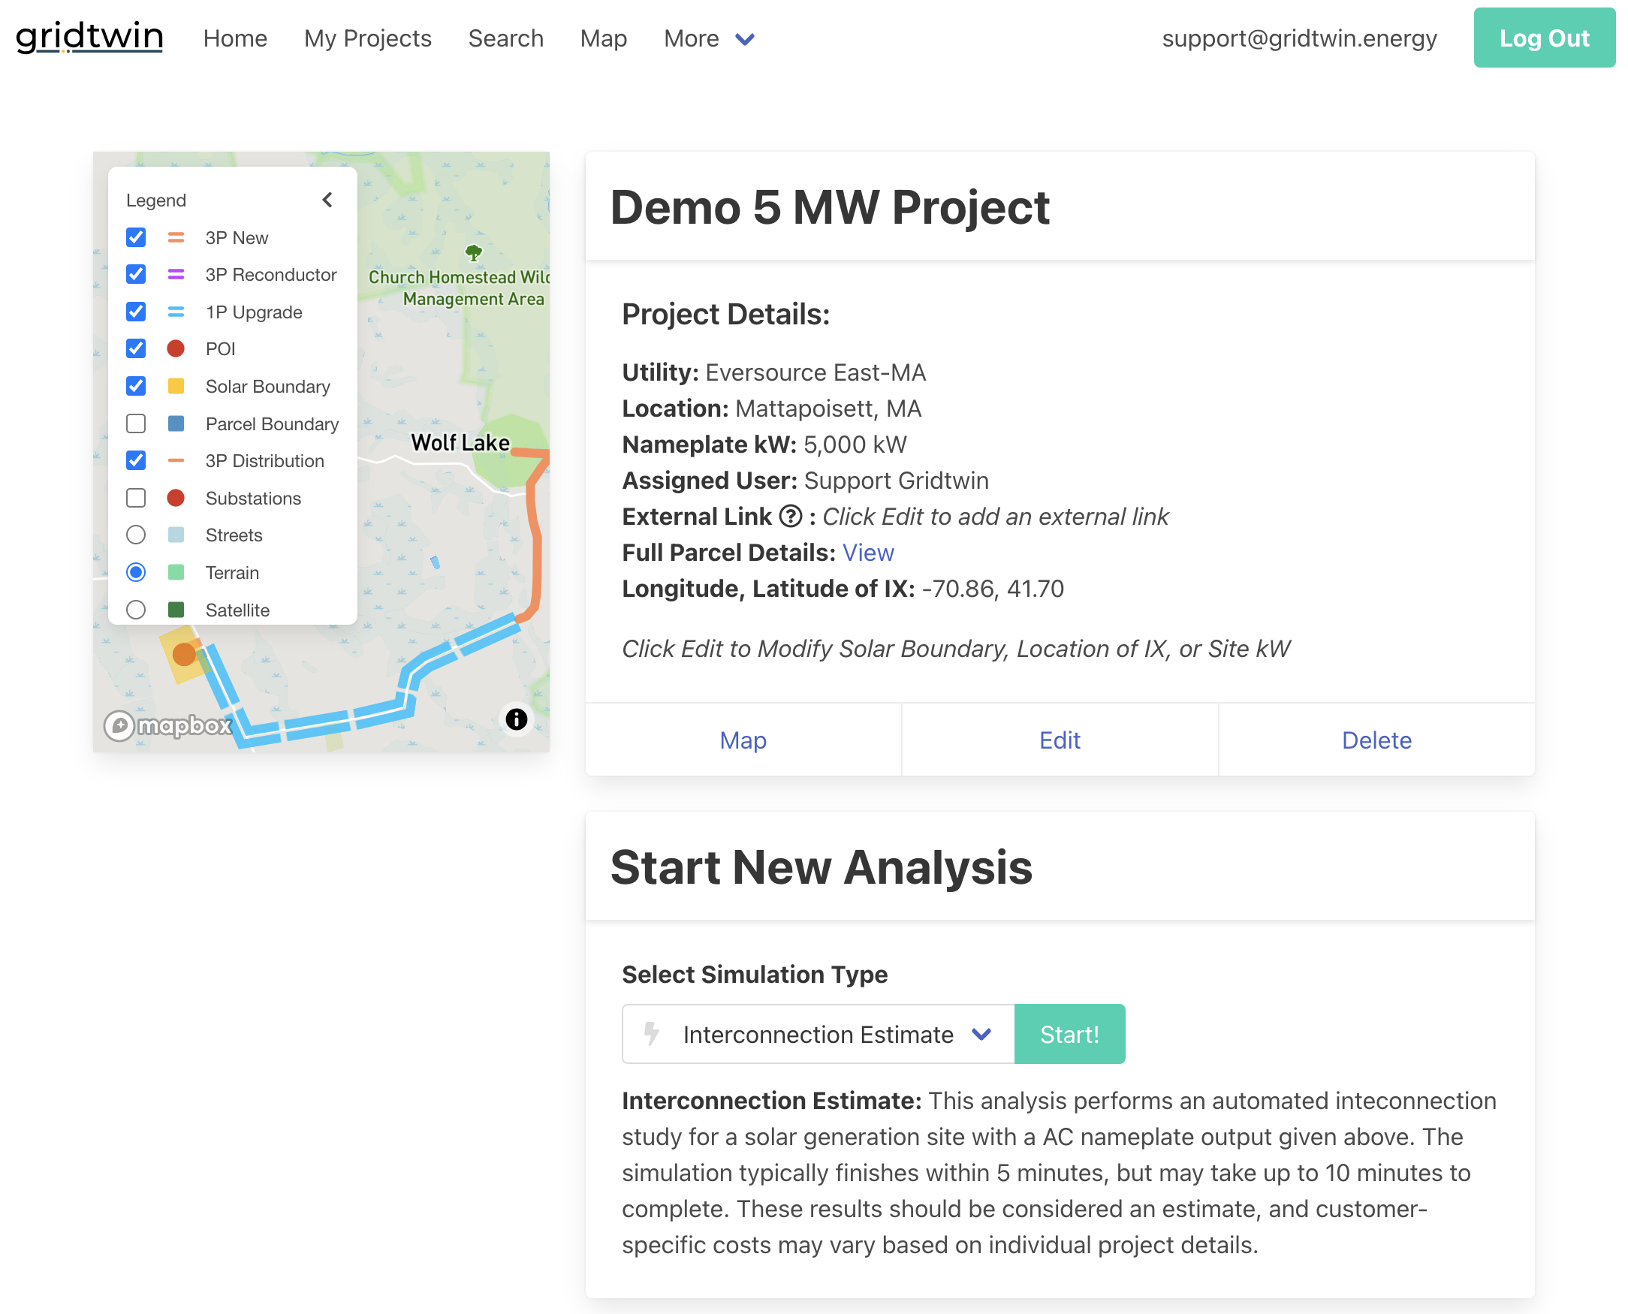Open the project Map tab

pos(743,740)
